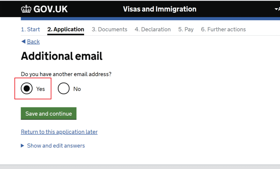Click the Save and continue button
This screenshot has height=169, width=280.
point(49,114)
